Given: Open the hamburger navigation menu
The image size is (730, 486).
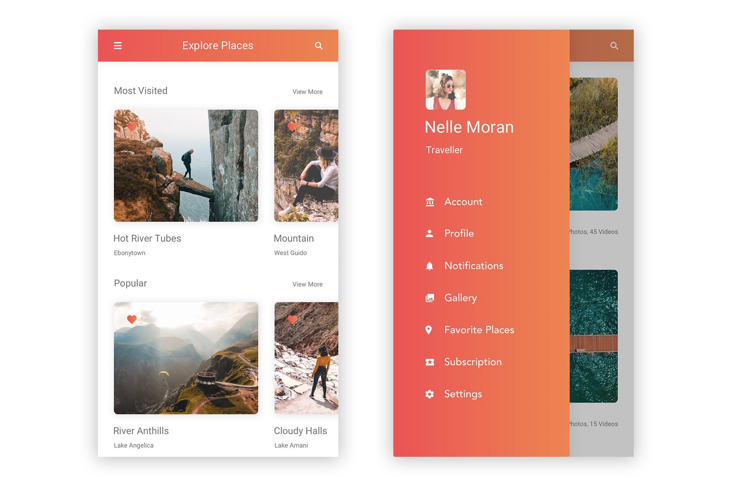Looking at the screenshot, I should 118,45.
